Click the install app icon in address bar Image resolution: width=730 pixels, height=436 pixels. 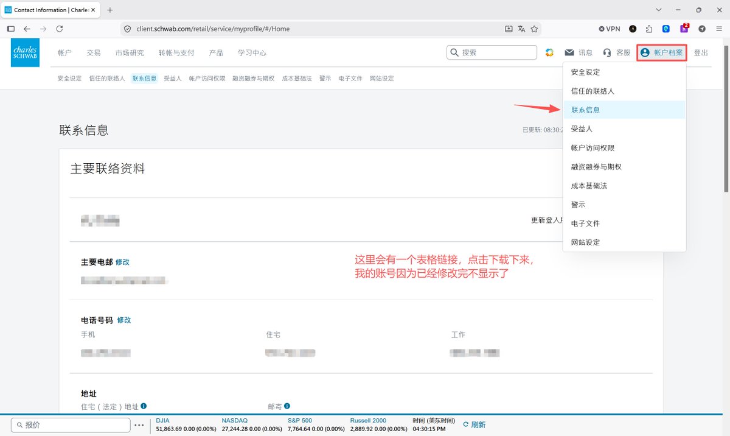click(509, 29)
